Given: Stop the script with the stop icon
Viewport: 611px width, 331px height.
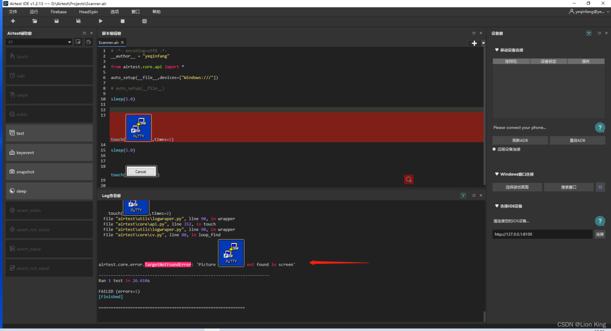Looking at the screenshot, I should point(123,21).
